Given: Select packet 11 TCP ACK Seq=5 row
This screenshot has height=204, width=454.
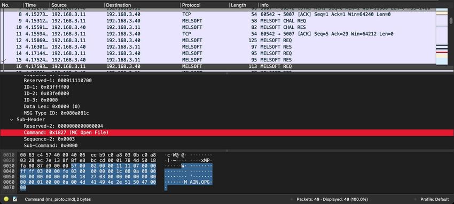Looking at the screenshot, I should coord(218,34).
